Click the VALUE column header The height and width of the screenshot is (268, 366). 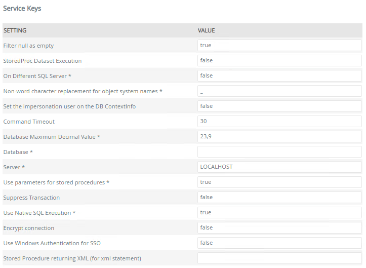pyautogui.click(x=207, y=30)
